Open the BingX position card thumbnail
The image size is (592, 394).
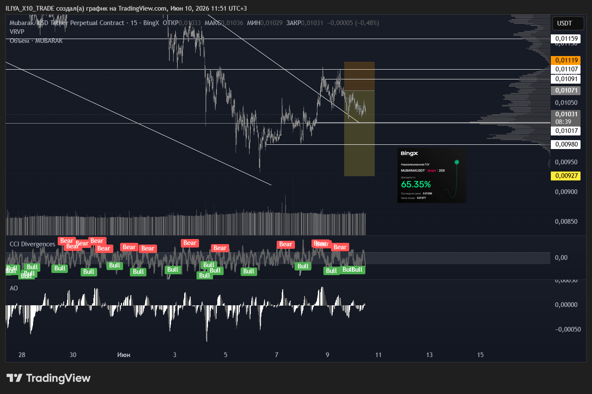click(x=432, y=175)
